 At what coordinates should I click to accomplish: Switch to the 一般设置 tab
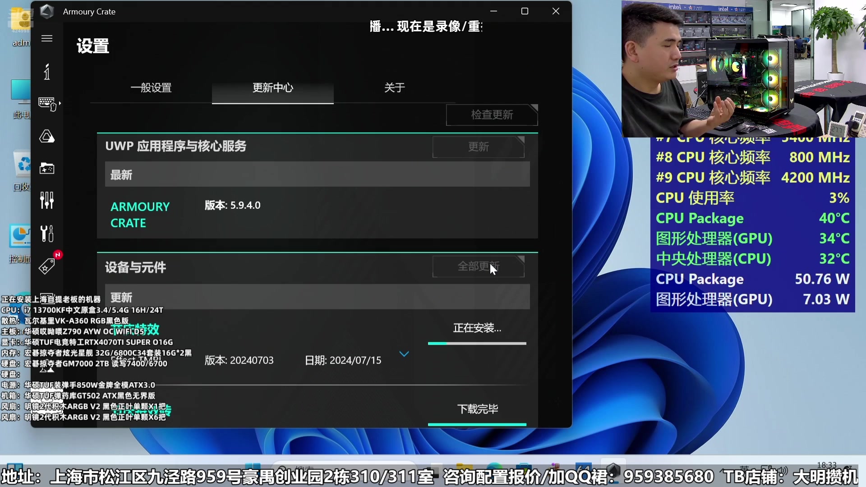pyautogui.click(x=151, y=88)
